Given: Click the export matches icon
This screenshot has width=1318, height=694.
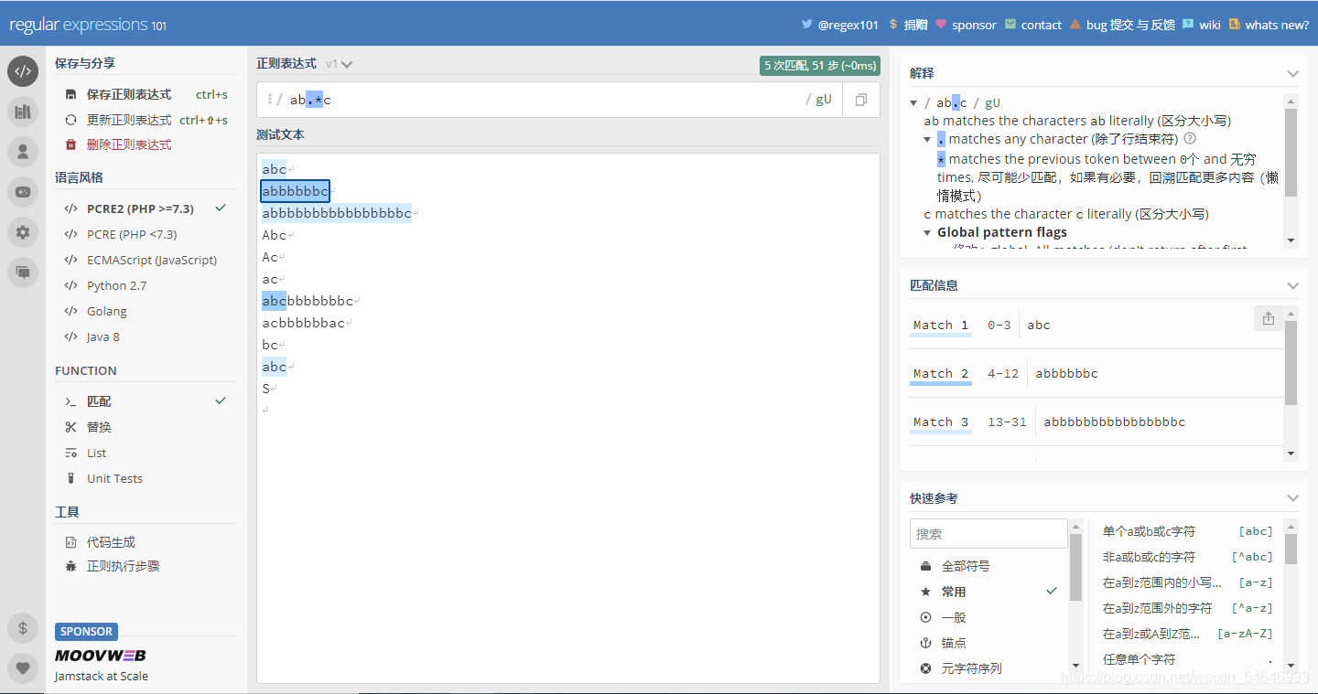Looking at the screenshot, I should (x=1268, y=318).
